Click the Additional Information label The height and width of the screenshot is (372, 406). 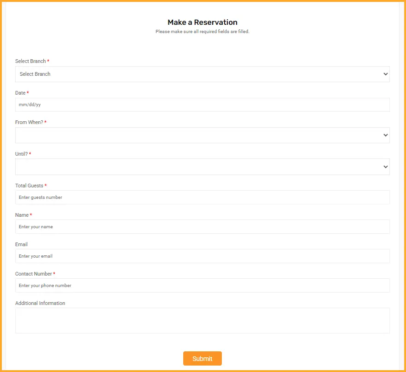[40, 304]
